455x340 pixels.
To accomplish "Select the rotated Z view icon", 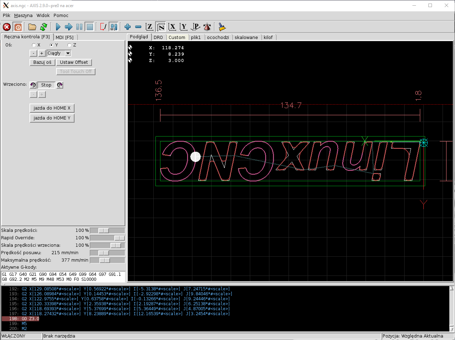I will (161, 27).
